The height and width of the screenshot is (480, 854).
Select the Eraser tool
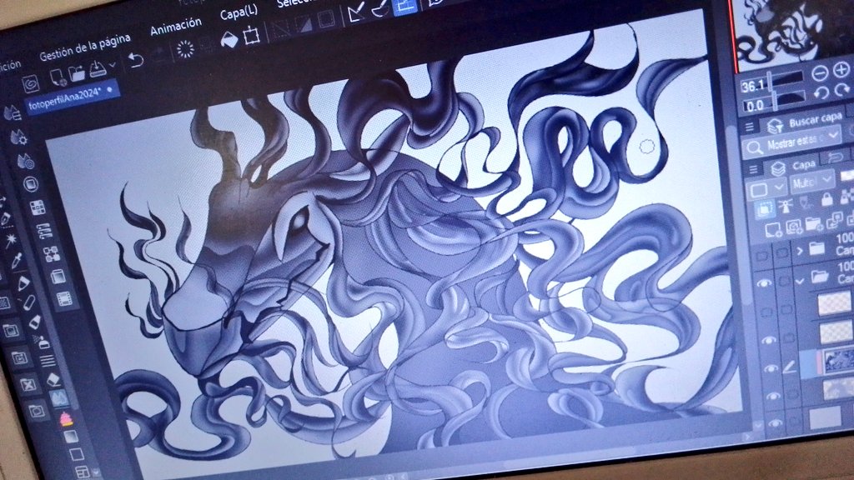[53, 379]
